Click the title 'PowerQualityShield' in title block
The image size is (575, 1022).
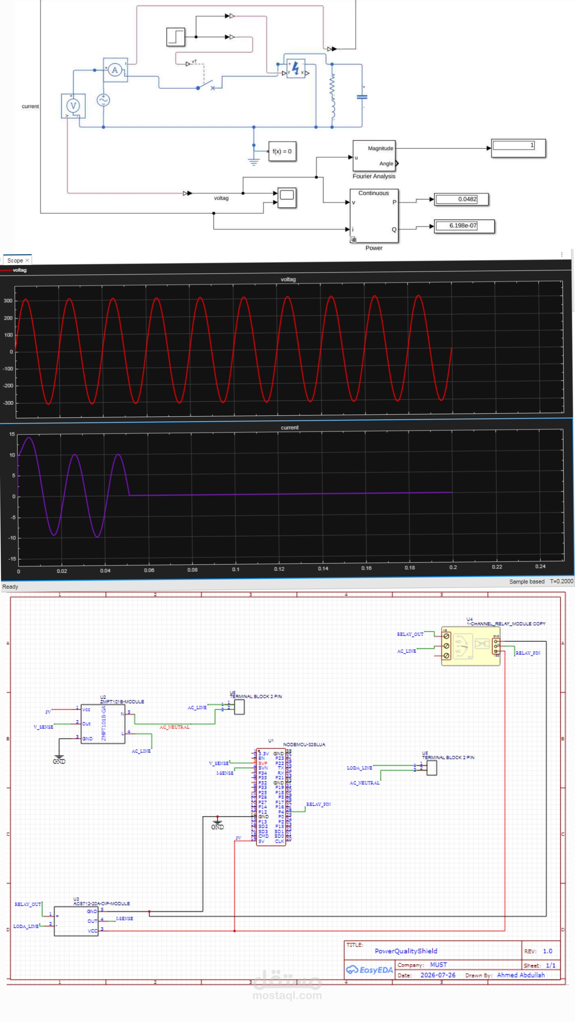point(406,951)
